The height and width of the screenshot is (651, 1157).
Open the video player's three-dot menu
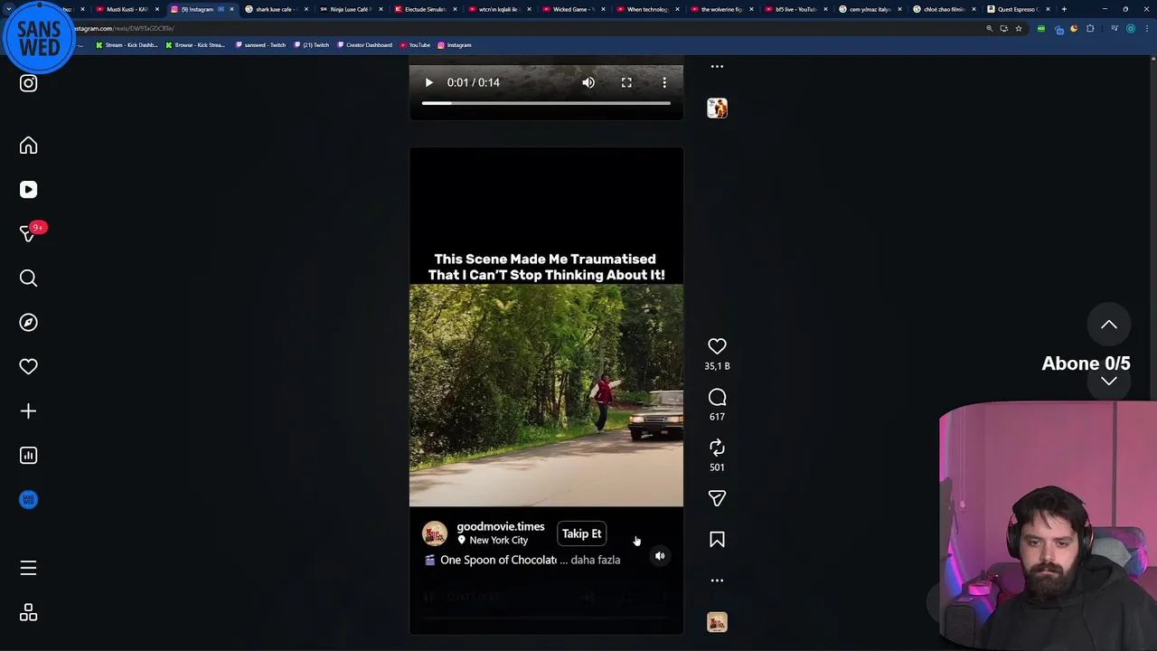[x=664, y=82]
